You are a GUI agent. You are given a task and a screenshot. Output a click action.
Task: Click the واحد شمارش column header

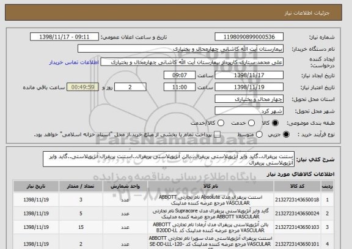pyautogui.click(x=125, y=186)
